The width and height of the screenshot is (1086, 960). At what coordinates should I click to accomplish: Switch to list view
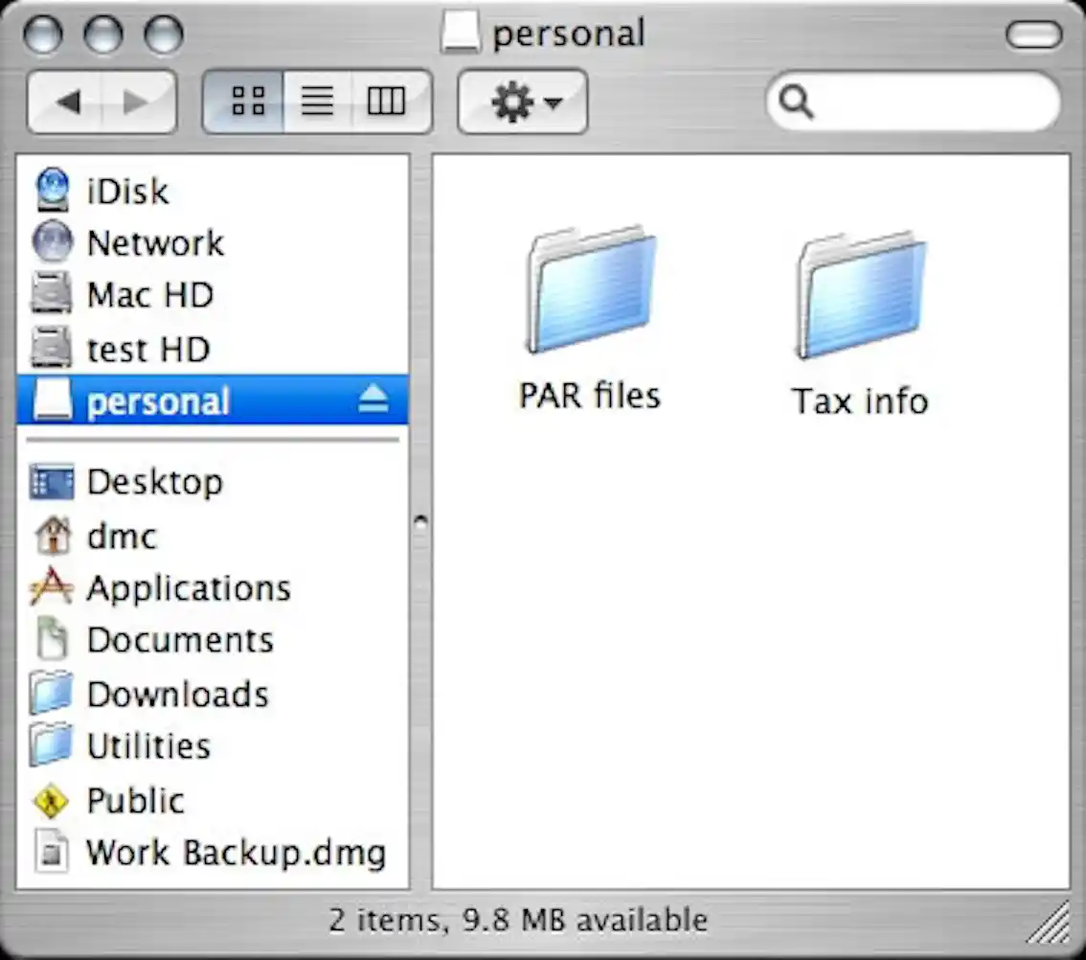316,101
